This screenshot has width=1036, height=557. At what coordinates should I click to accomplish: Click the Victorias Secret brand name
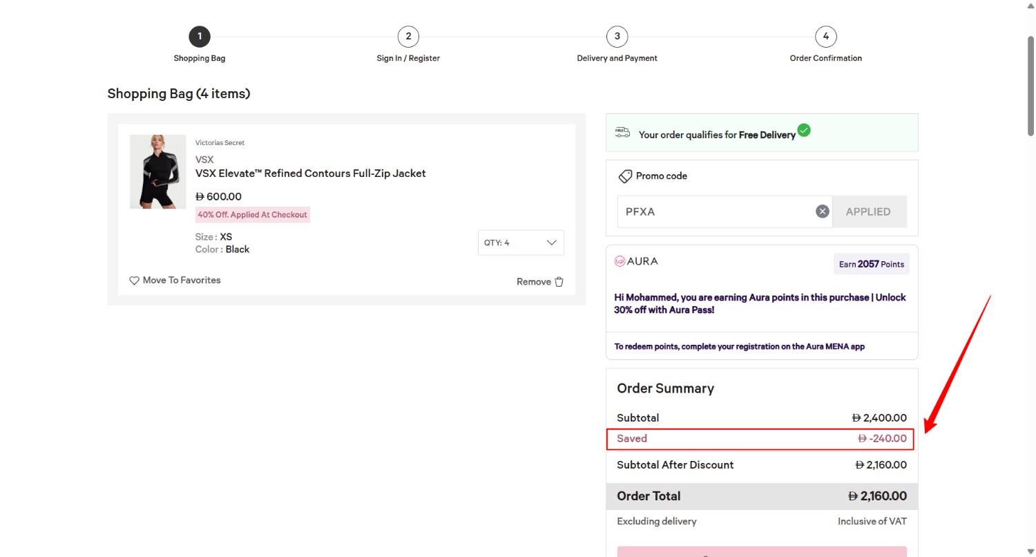[220, 143]
